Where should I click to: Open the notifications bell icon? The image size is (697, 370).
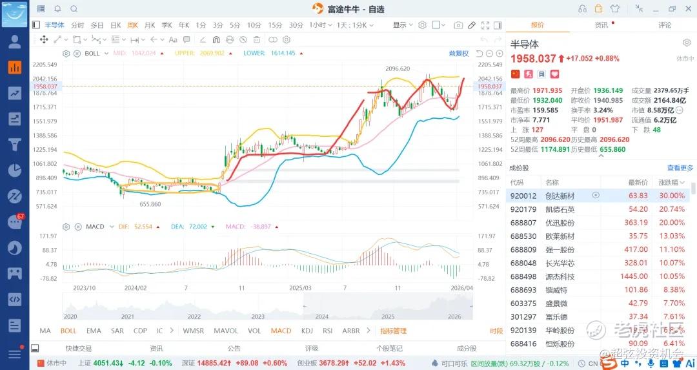[57, 9]
